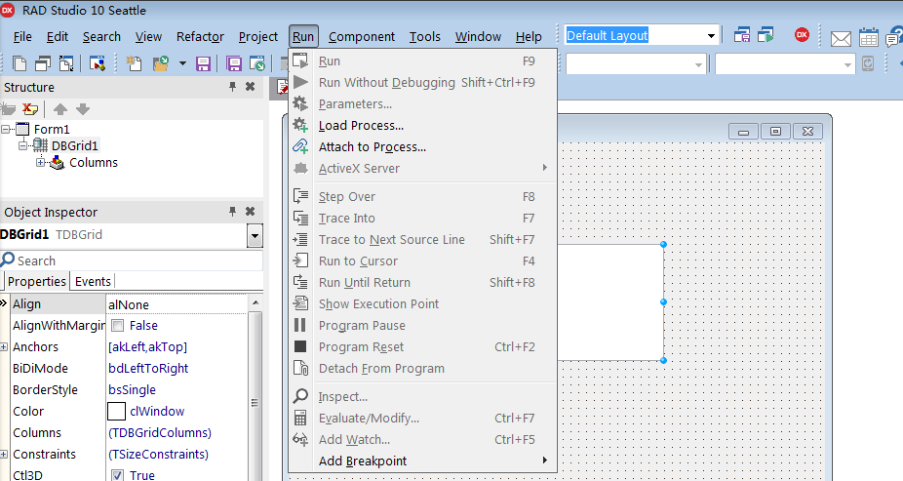The image size is (903, 481).
Task: Open the Default Layout dropdown
Action: pyautogui.click(x=711, y=36)
